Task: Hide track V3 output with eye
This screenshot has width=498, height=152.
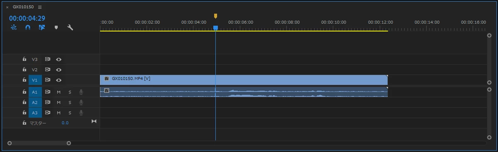Action: [x=59, y=59]
